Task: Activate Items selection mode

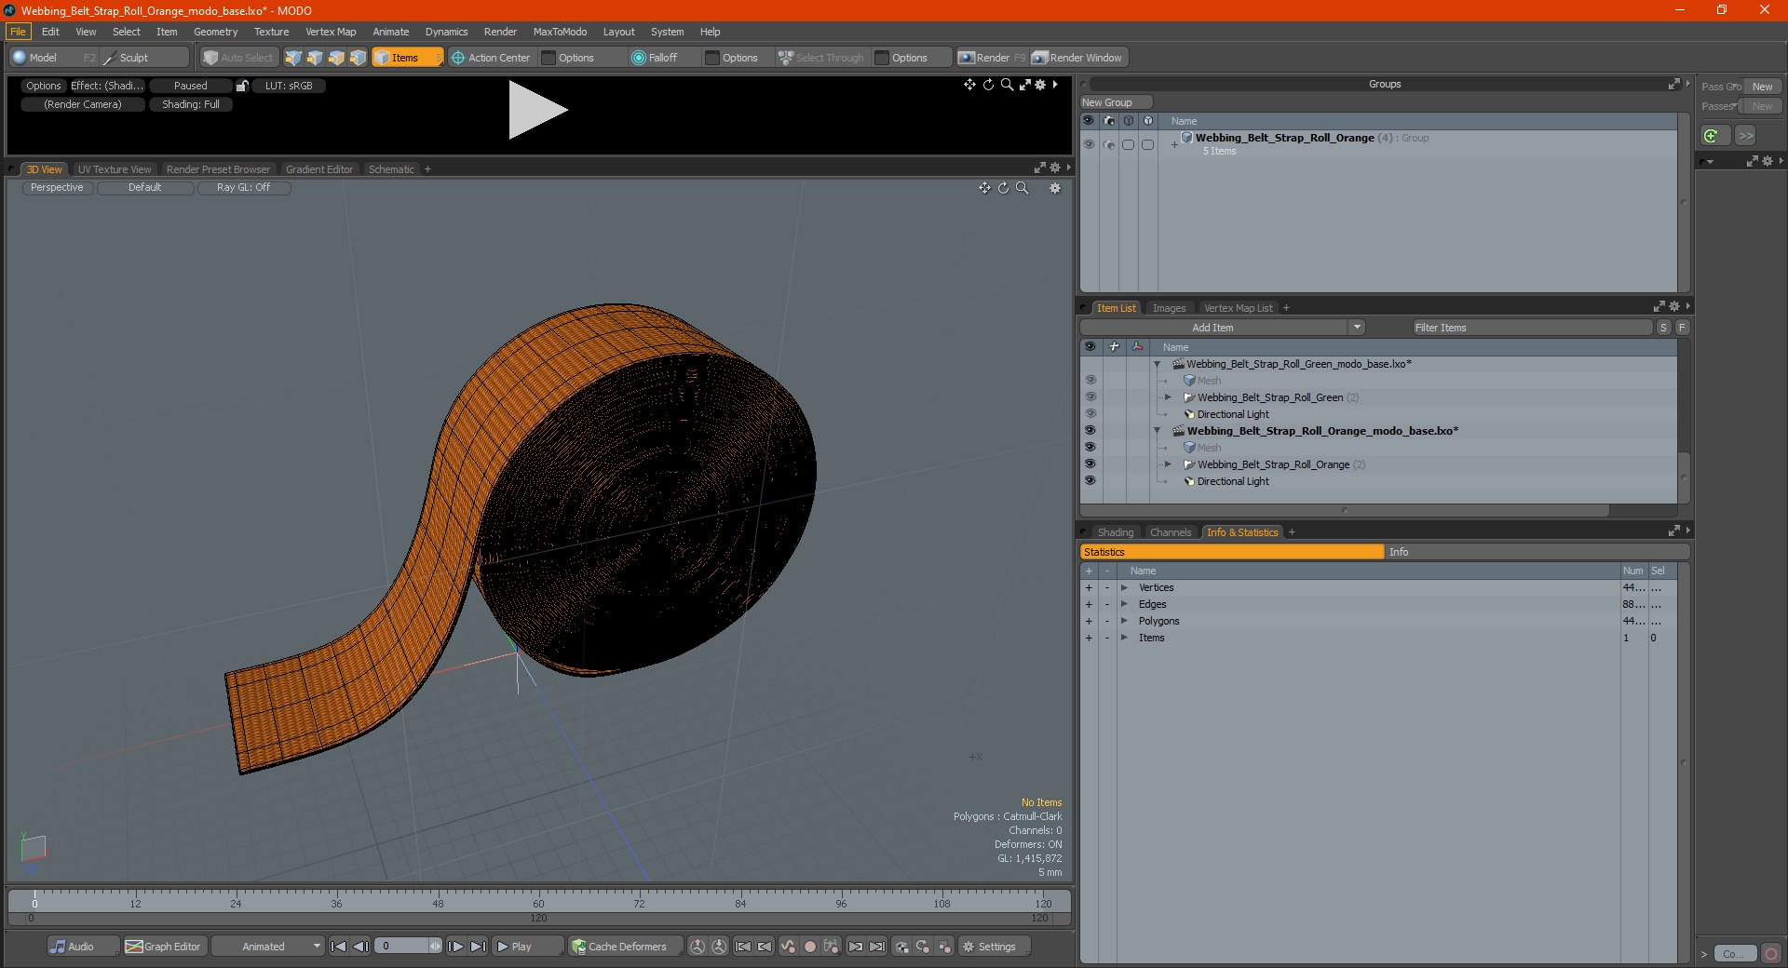Action: coord(407,58)
